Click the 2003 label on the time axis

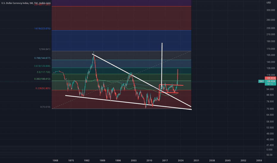pyautogui.click(x=133, y=161)
